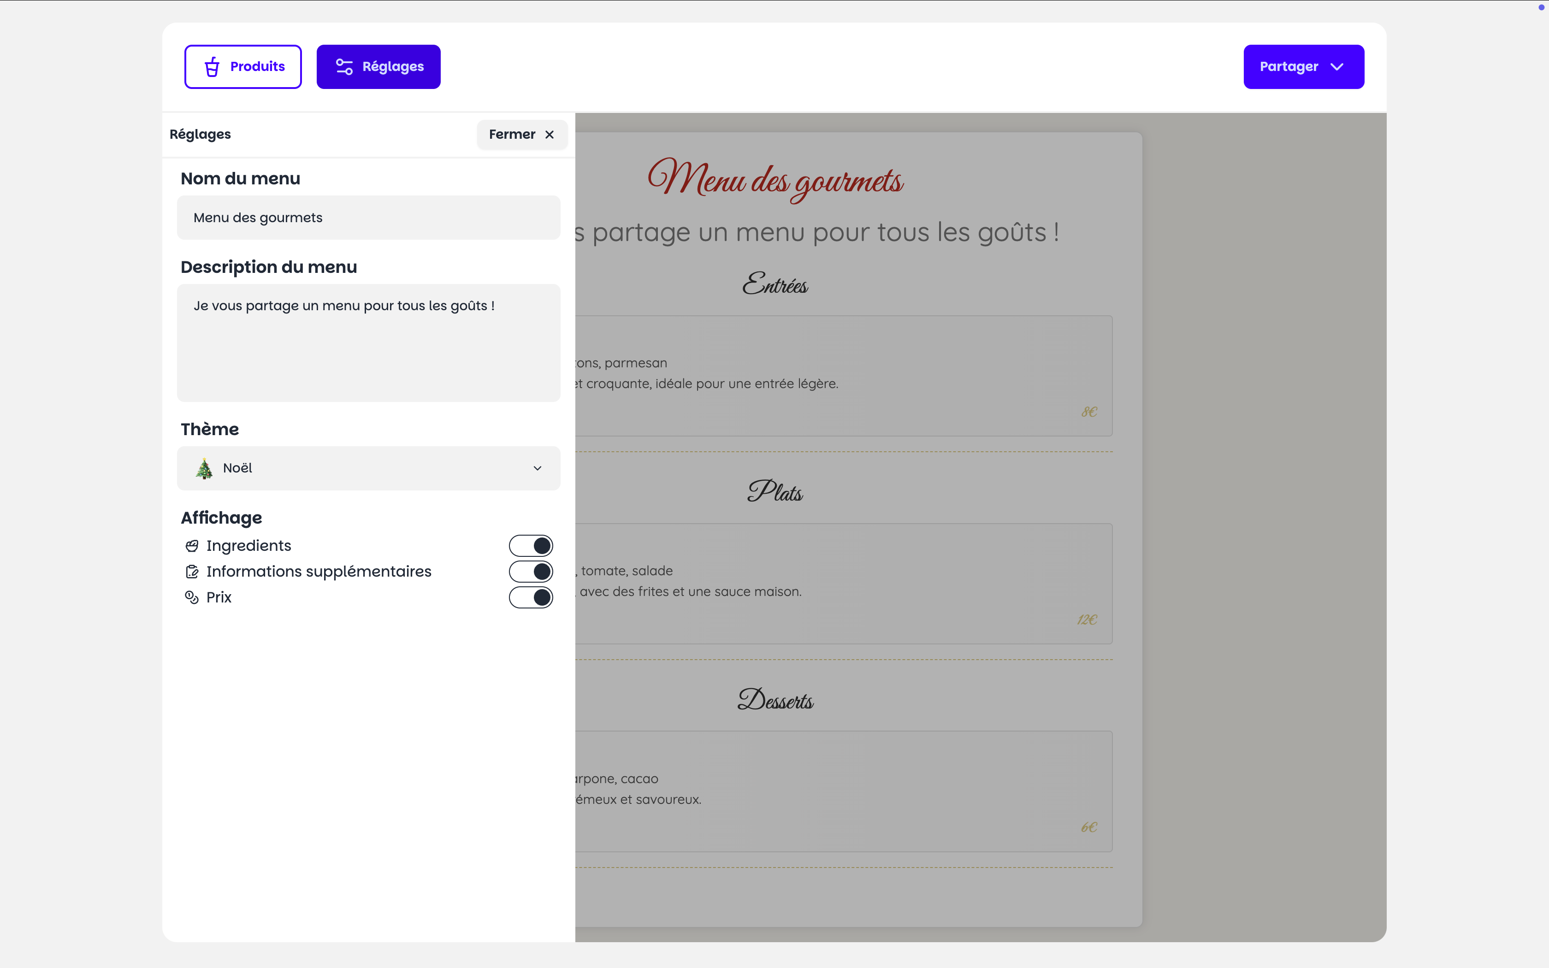Click the Desserts section heading
This screenshot has height=968, width=1549.
(775, 699)
